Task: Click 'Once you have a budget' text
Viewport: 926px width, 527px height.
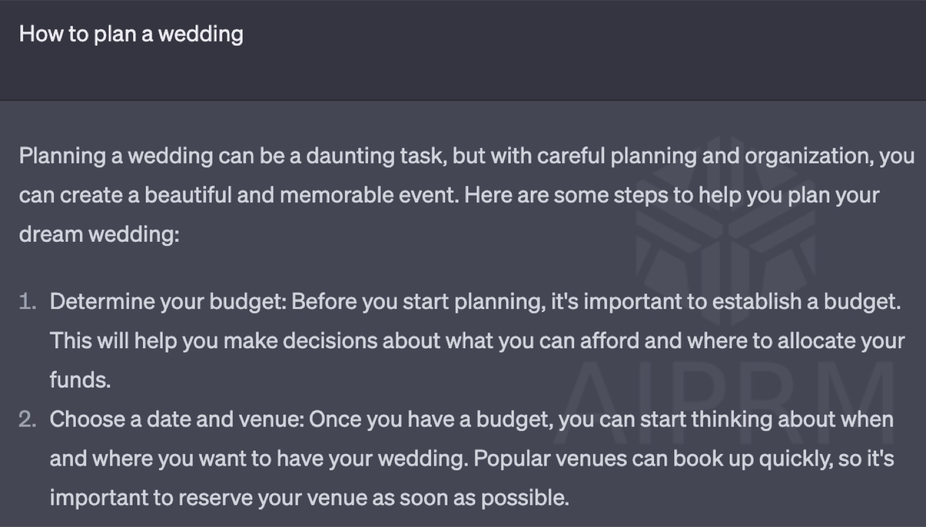Action: (431, 419)
